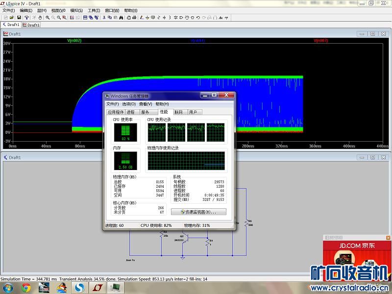Open Chrome from the taskbar
This screenshot has height=294, width=392.
[26, 288]
